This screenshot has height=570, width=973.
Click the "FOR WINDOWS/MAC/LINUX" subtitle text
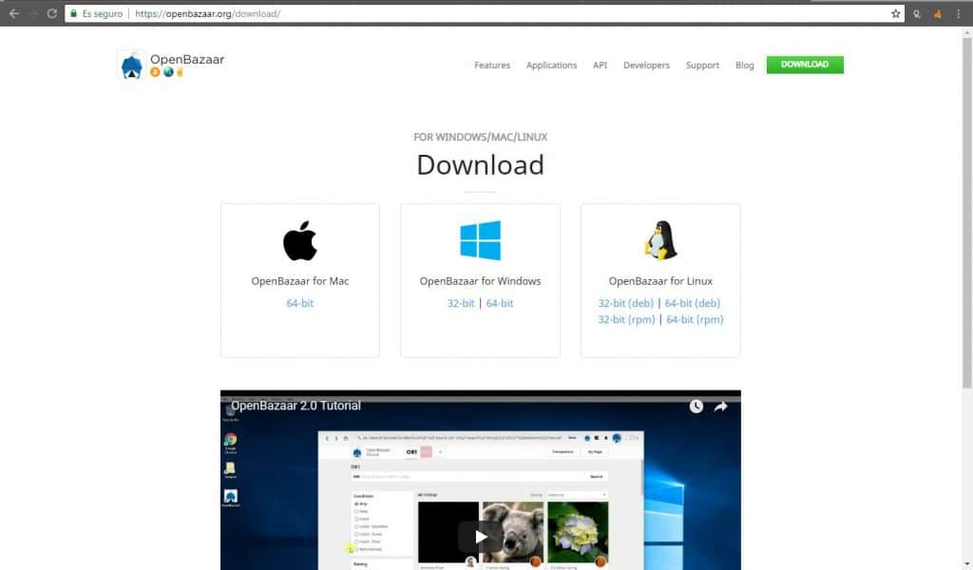coord(480,137)
